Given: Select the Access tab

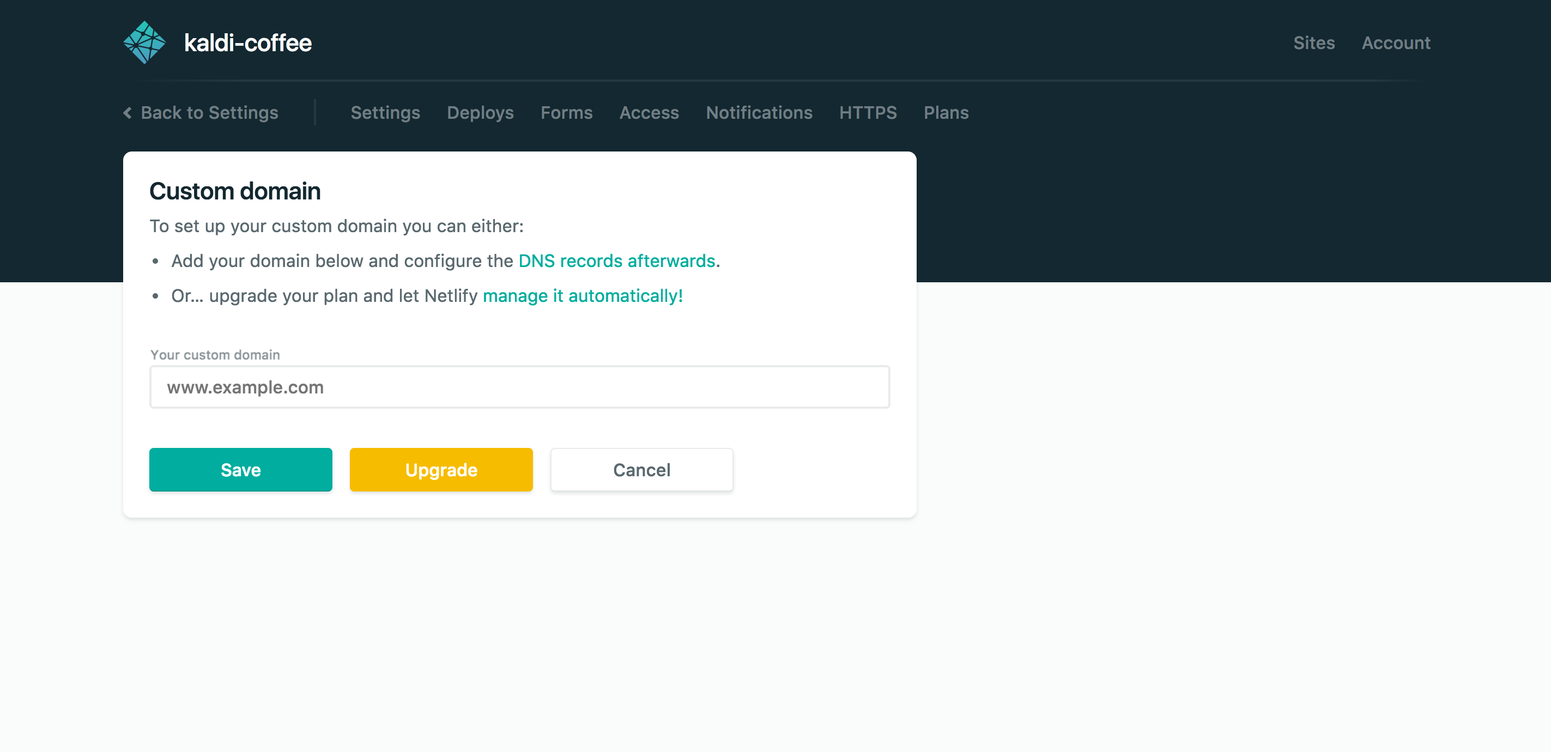Looking at the screenshot, I should (x=649, y=113).
